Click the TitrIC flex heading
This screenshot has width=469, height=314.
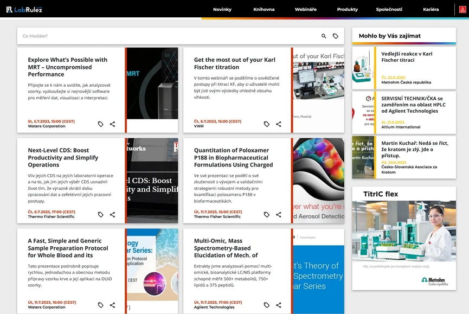381,194
